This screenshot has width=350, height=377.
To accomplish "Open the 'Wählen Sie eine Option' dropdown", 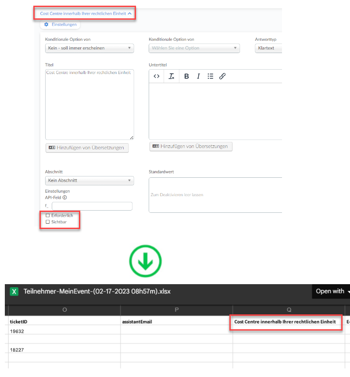I will tap(194, 48).
